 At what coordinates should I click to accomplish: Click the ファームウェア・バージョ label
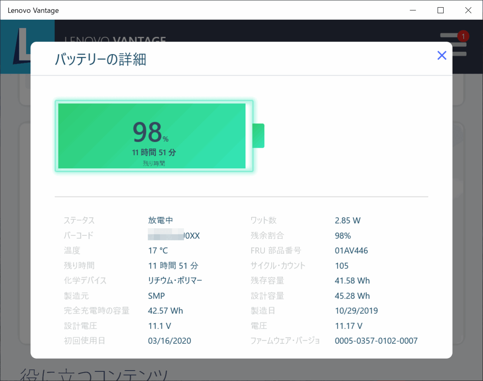coord(285,341)
